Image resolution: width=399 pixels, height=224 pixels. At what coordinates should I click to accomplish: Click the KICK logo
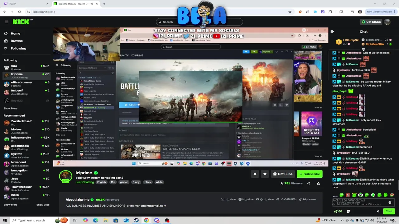pyautogui.click(x=22, y=22)
